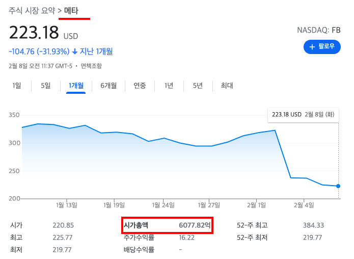Screen dimensions: 354x259
Task: Select the 5일 time range tab
Action: coord(46,86)
